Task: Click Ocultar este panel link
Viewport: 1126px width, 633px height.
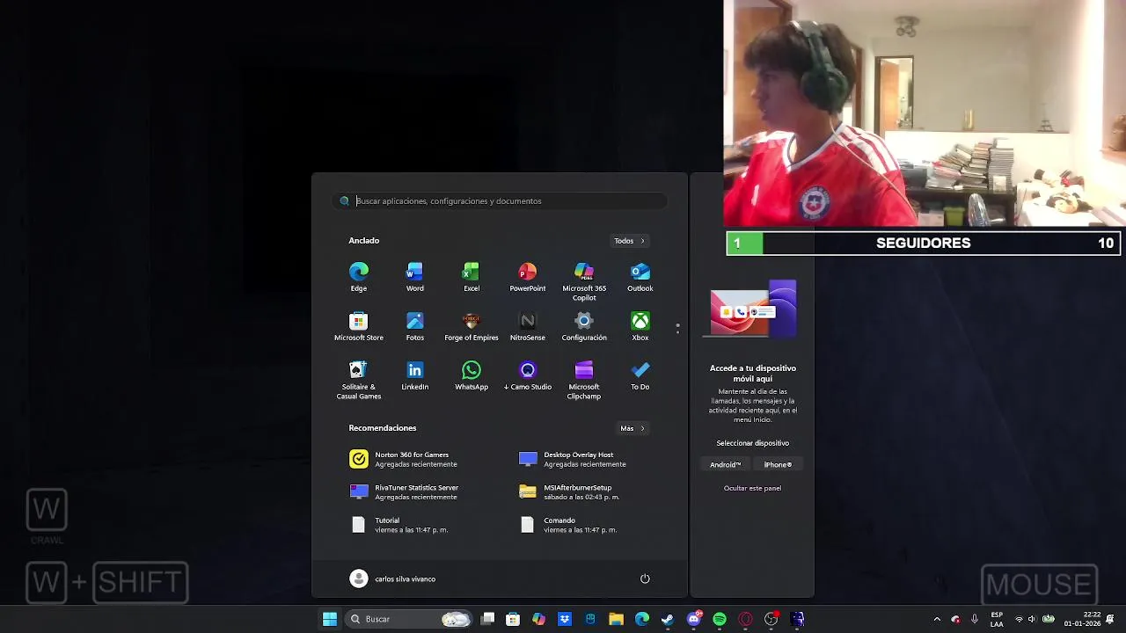Action: coord(752,488)
